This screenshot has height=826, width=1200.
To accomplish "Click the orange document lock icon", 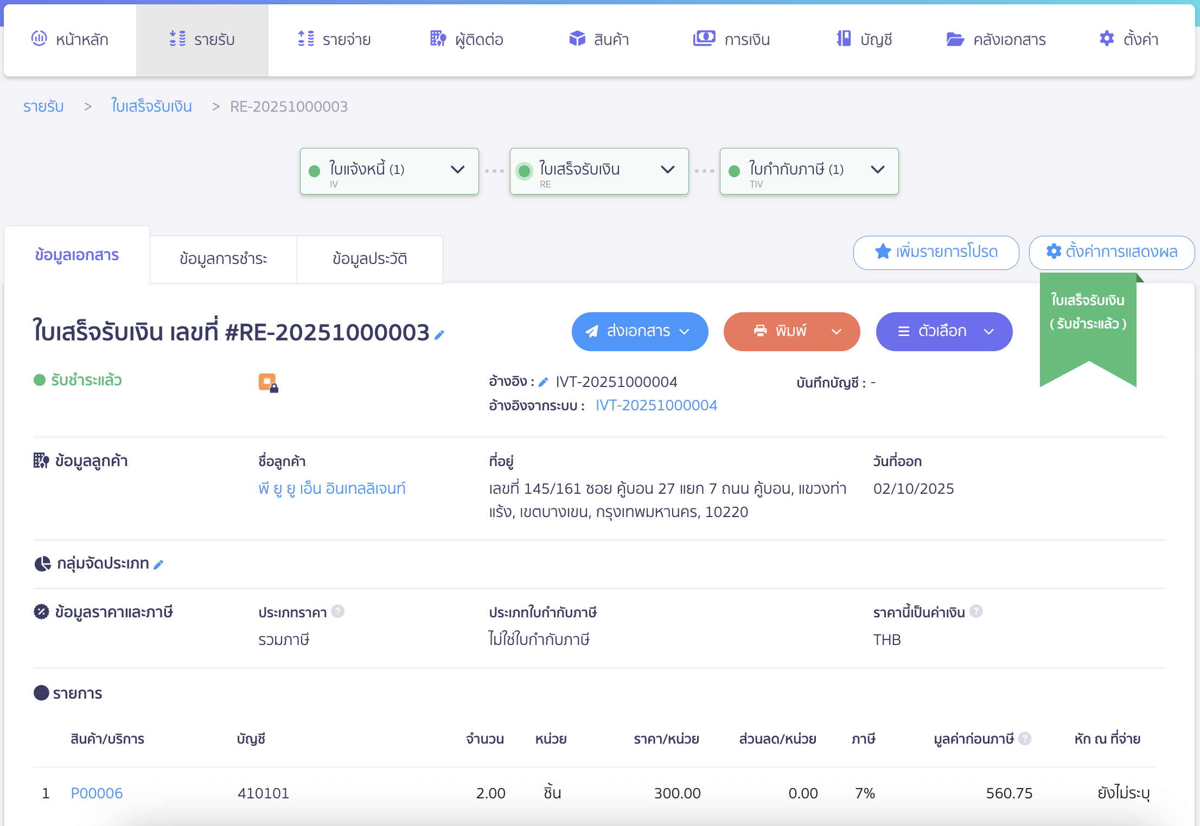I will [268, 382].
